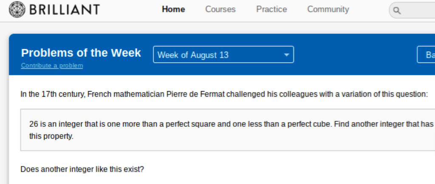Click the number 26 in the problem

(34, 124)
